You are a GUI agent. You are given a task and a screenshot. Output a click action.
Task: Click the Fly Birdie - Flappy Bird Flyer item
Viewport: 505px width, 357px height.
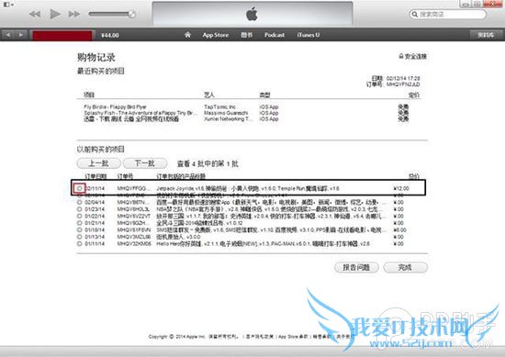coord(115,106)
